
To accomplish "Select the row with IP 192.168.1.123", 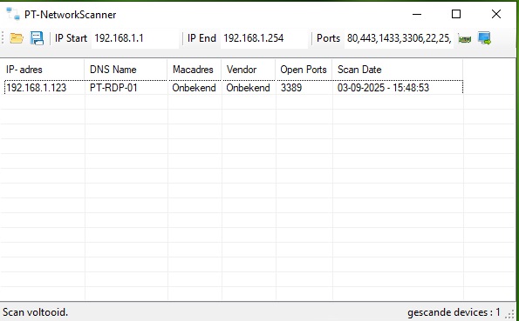I will click(x=234, y=88).
